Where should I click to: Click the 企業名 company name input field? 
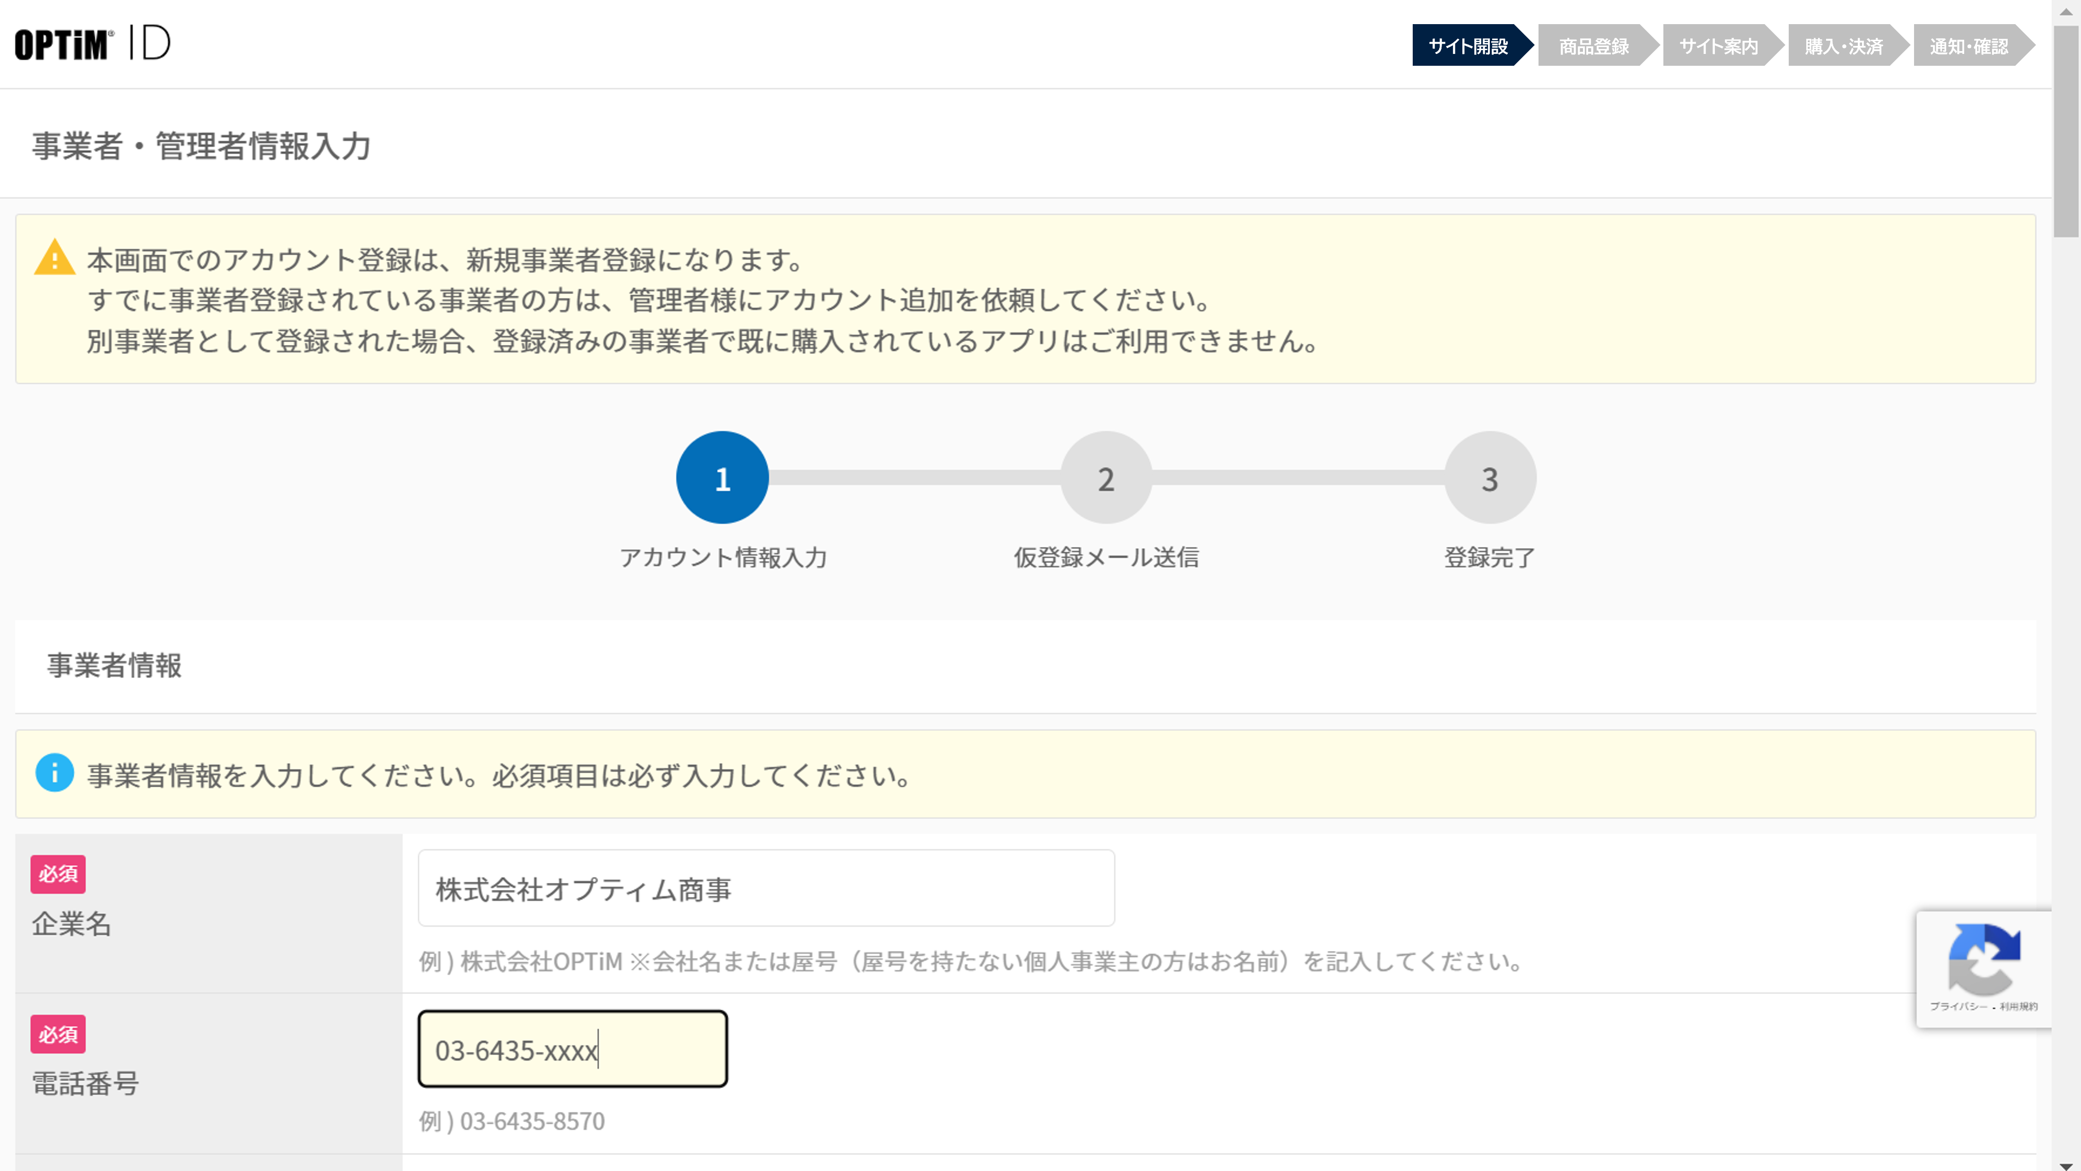tap(766, 888)
